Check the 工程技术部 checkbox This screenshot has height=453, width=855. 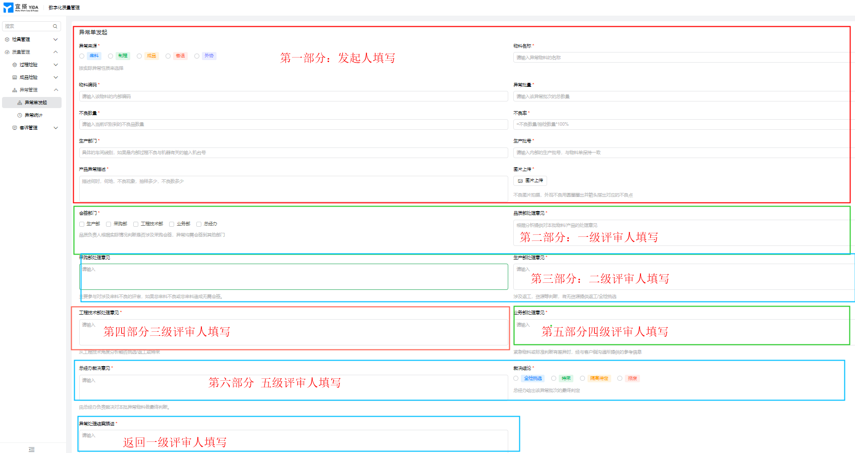pyautogui.click(x=136, y=224)
